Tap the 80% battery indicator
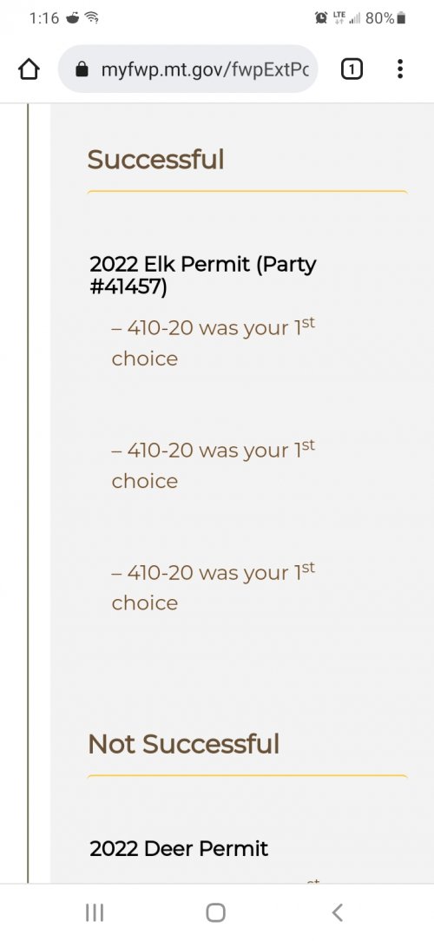This screenshot has width=434, height=941. [385, 18]
